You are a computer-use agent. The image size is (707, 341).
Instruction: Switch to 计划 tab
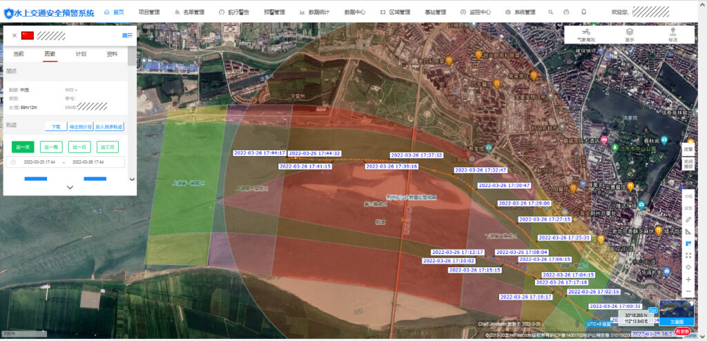click(x=81, y=54)
